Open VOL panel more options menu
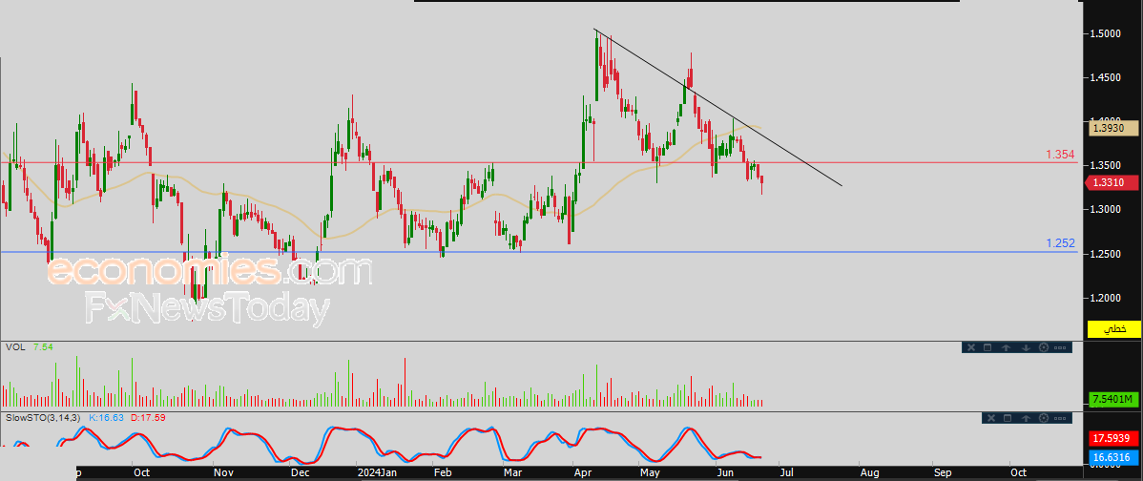 1060,347
